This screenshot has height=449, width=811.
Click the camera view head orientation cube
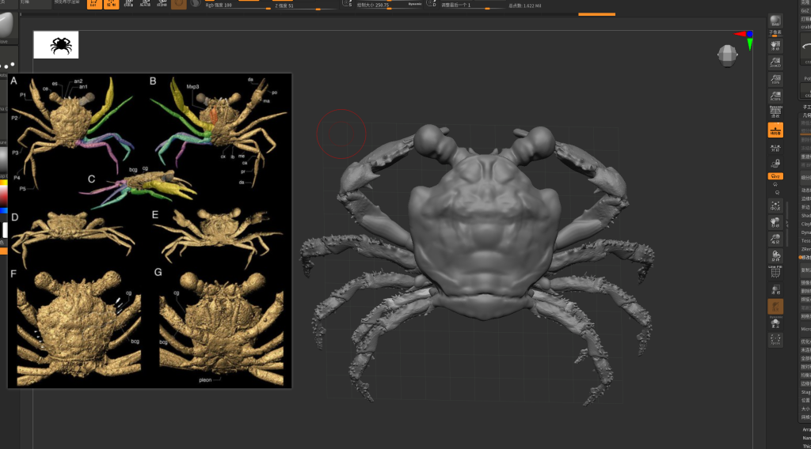pyautogui.click(x=727, y=55)
